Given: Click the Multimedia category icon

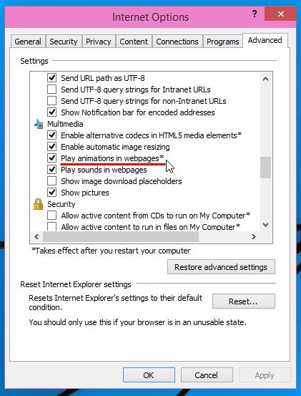Looking at the screenshot, I should (39, 124).
